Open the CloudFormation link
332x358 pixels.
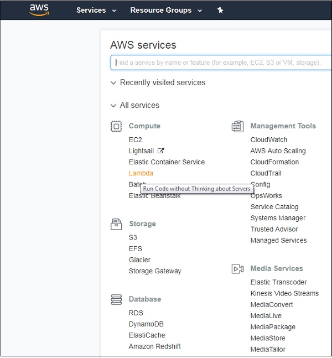click(274, 162)
